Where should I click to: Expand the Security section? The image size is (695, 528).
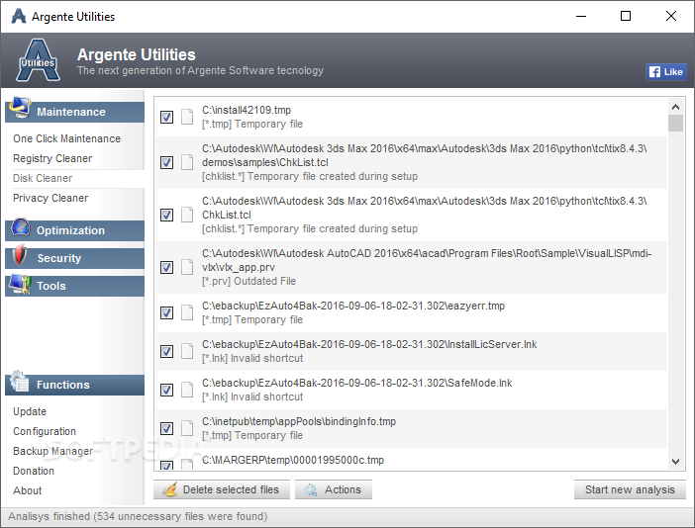74,258
